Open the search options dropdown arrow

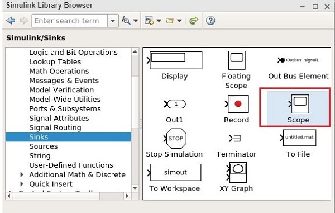(x=136, y=21)
